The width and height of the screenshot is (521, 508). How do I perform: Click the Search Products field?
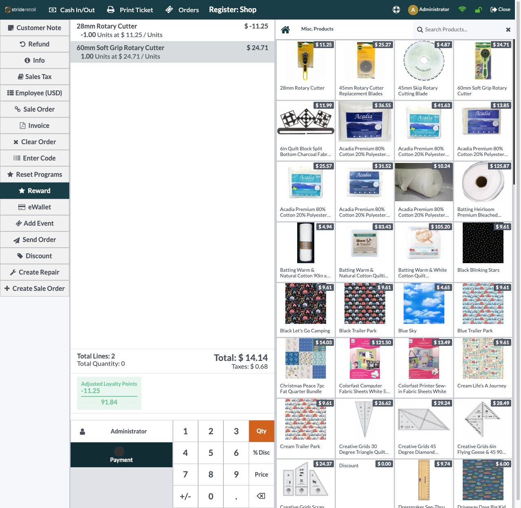(461, 29)
